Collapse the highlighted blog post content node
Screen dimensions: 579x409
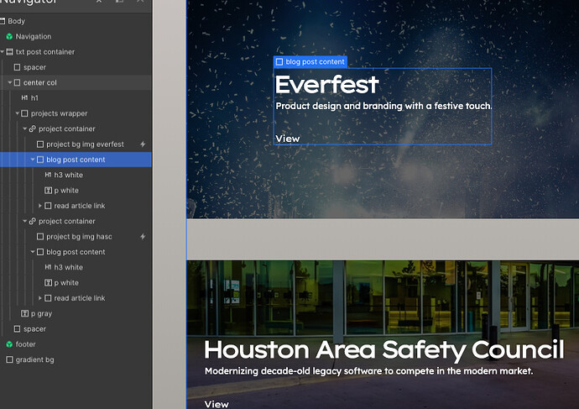[33, 160]
